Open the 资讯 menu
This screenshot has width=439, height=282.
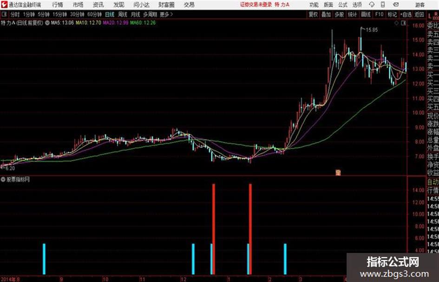(x=98, y=5)
